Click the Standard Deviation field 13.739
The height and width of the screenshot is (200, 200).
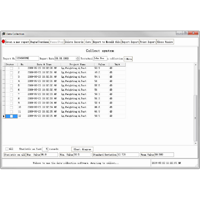tap(128, 154)
